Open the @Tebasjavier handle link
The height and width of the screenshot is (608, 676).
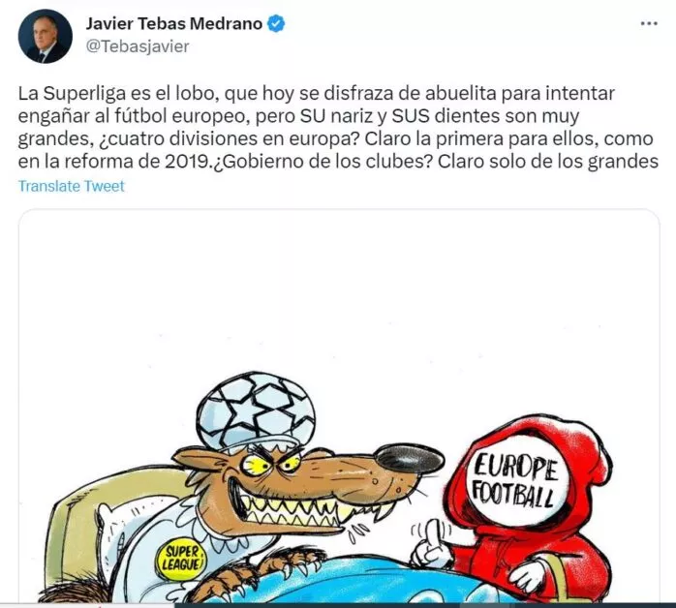[138, 46]
